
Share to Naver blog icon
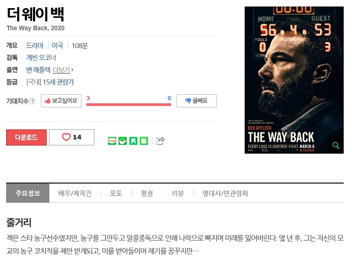[x=112, y=141]
